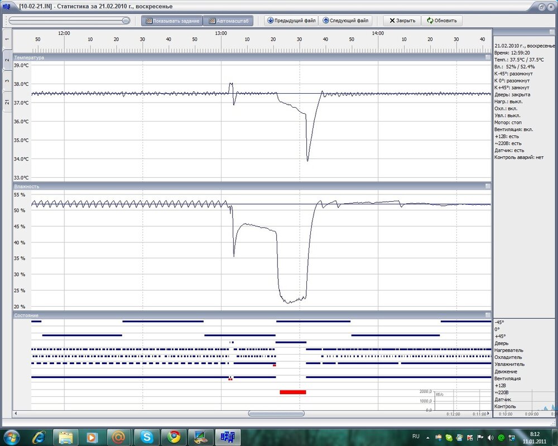This screenshot has width=558, height=446.
Task: Open Internet Explorer from the taskbar
Action: click(x=39, y=437)
